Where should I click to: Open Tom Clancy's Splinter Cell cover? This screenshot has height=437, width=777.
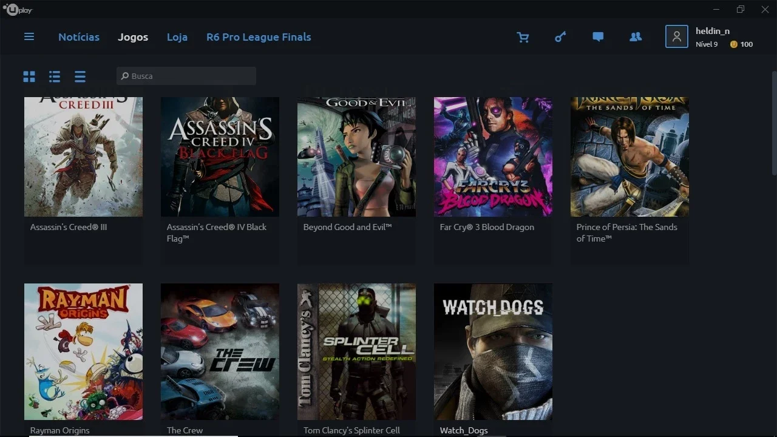[x=356, y=351]
